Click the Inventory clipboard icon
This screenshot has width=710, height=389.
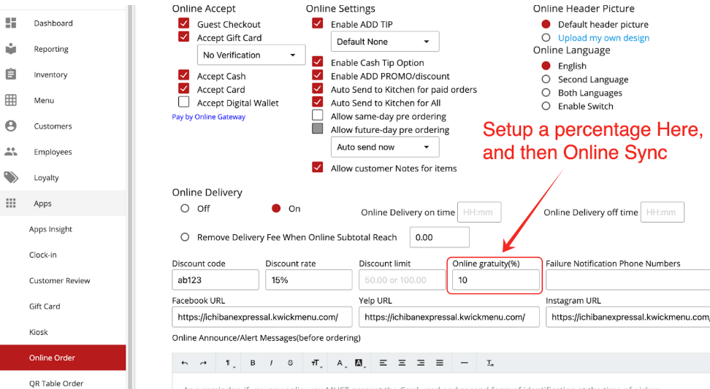11,74
